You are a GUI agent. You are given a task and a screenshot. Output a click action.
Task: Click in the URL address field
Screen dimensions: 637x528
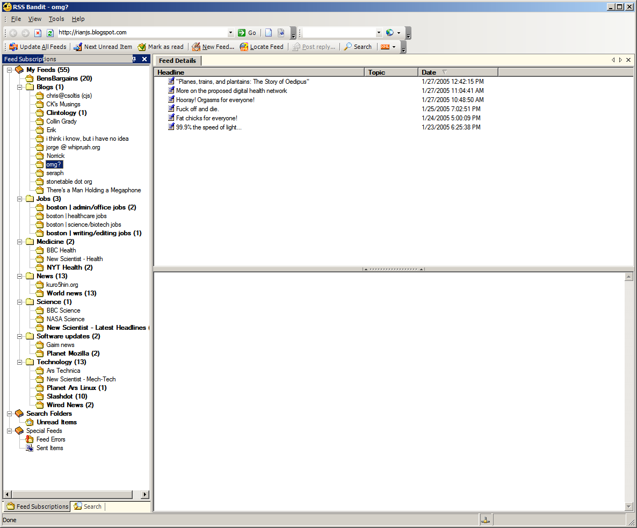(142, 32)
